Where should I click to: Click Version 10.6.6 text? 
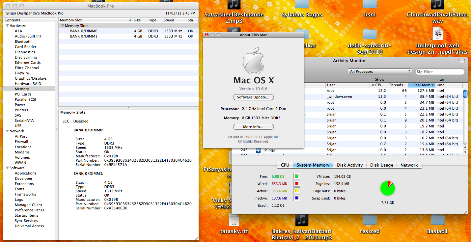coord(253,89)
